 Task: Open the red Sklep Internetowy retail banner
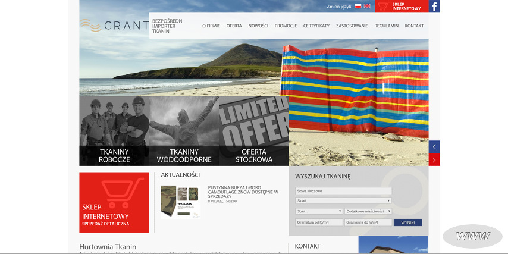coord(114,203)
